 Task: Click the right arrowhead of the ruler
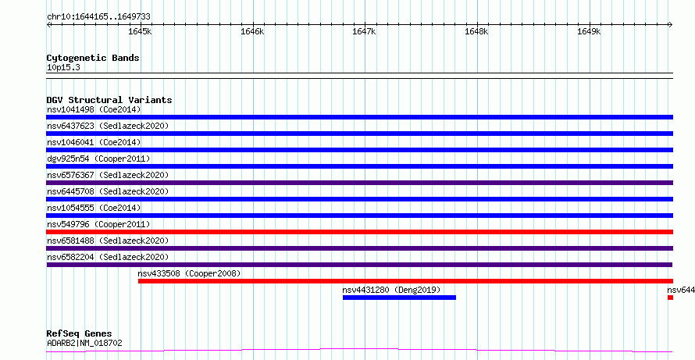click(671, 24)
